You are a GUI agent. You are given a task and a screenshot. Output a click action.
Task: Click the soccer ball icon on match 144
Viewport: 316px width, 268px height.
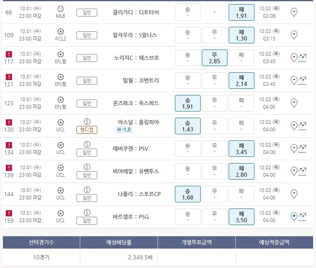[60, 190]
